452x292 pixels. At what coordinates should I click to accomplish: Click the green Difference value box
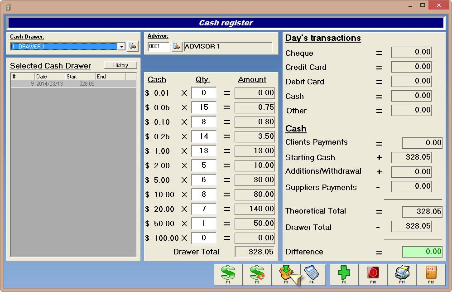[422, 252]
